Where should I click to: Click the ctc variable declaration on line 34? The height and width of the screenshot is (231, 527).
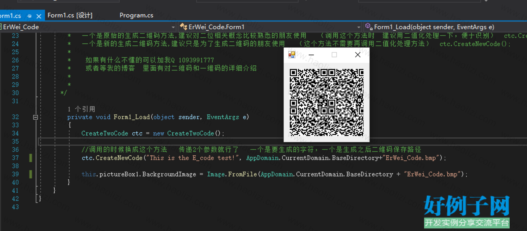(137, 133)
